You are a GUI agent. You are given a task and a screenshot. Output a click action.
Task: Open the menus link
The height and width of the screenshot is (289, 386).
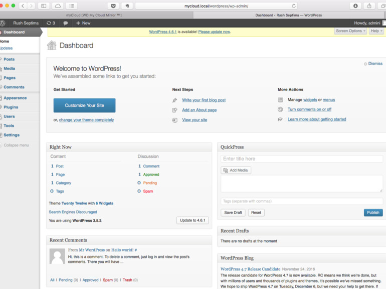(x=329, y=99)
